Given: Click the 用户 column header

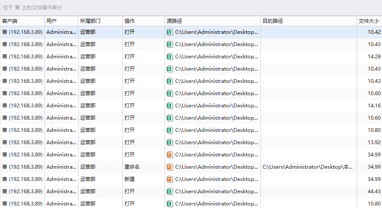Looking at the screenshot, I should point(51,21).
